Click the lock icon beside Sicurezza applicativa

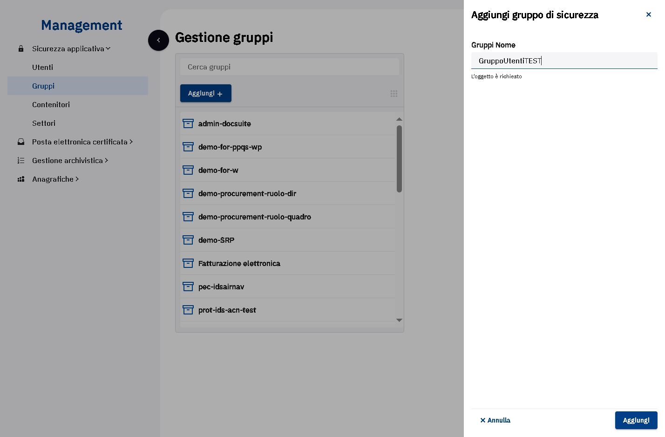(x=20, y=48)
